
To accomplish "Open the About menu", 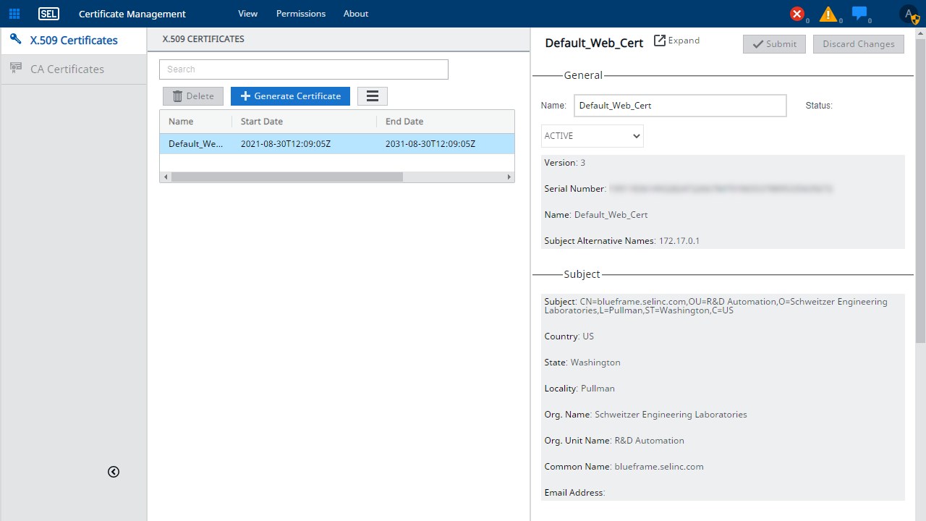I will click(x=356, y=14).
